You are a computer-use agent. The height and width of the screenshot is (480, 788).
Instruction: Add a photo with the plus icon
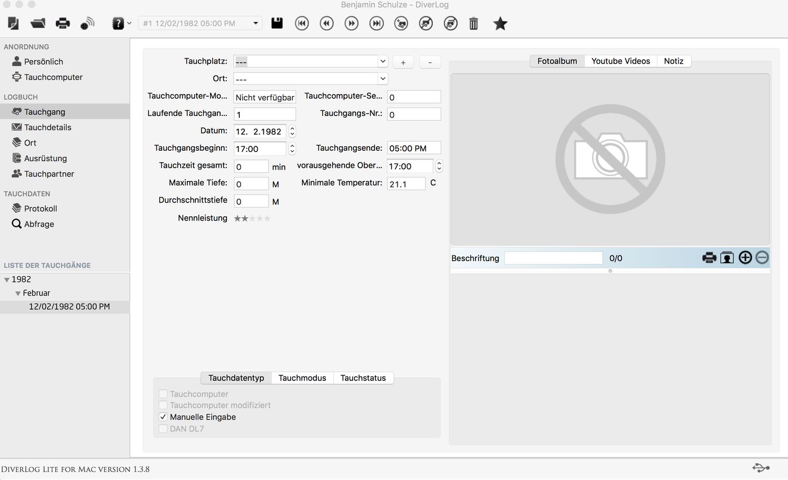tap(745, 258)
